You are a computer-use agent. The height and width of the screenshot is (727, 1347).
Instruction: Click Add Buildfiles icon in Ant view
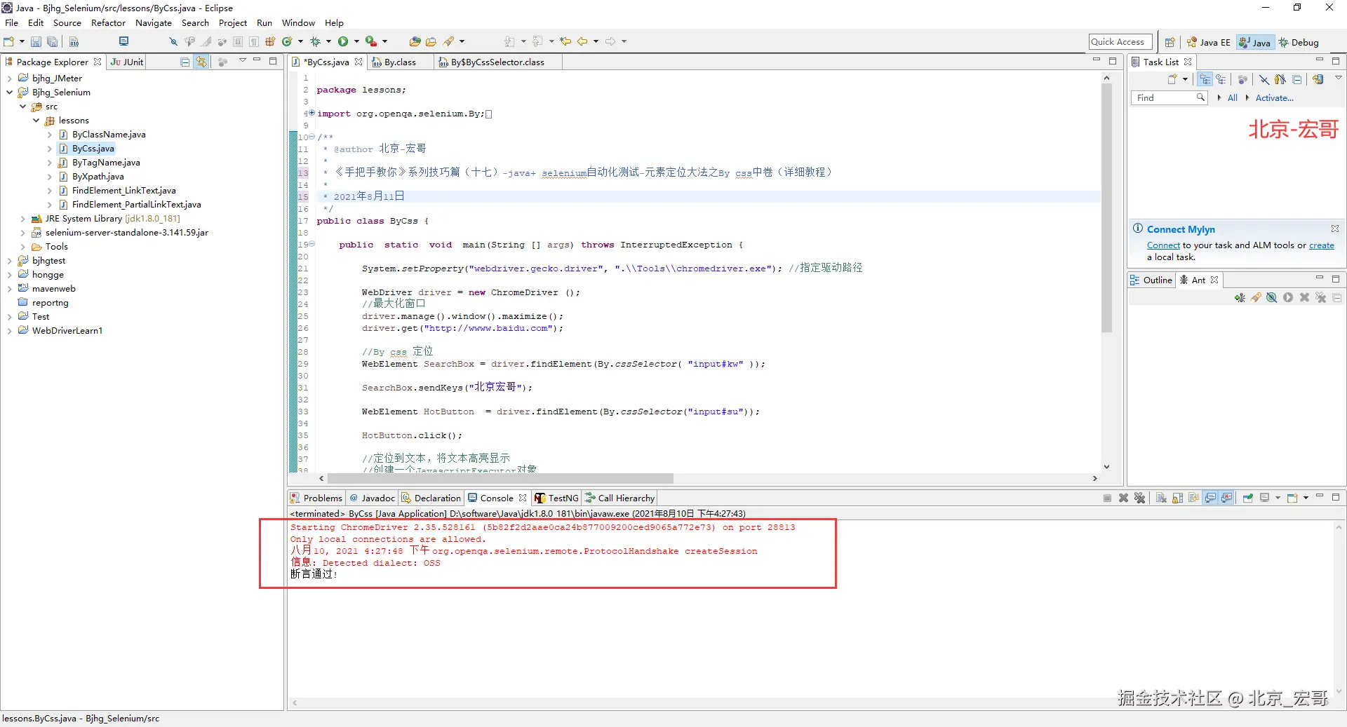[x=1240, y=297]
